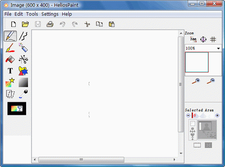Click the horizontal scrollbar right arrow
Screen dimensions: 225x167
(174, 159)
